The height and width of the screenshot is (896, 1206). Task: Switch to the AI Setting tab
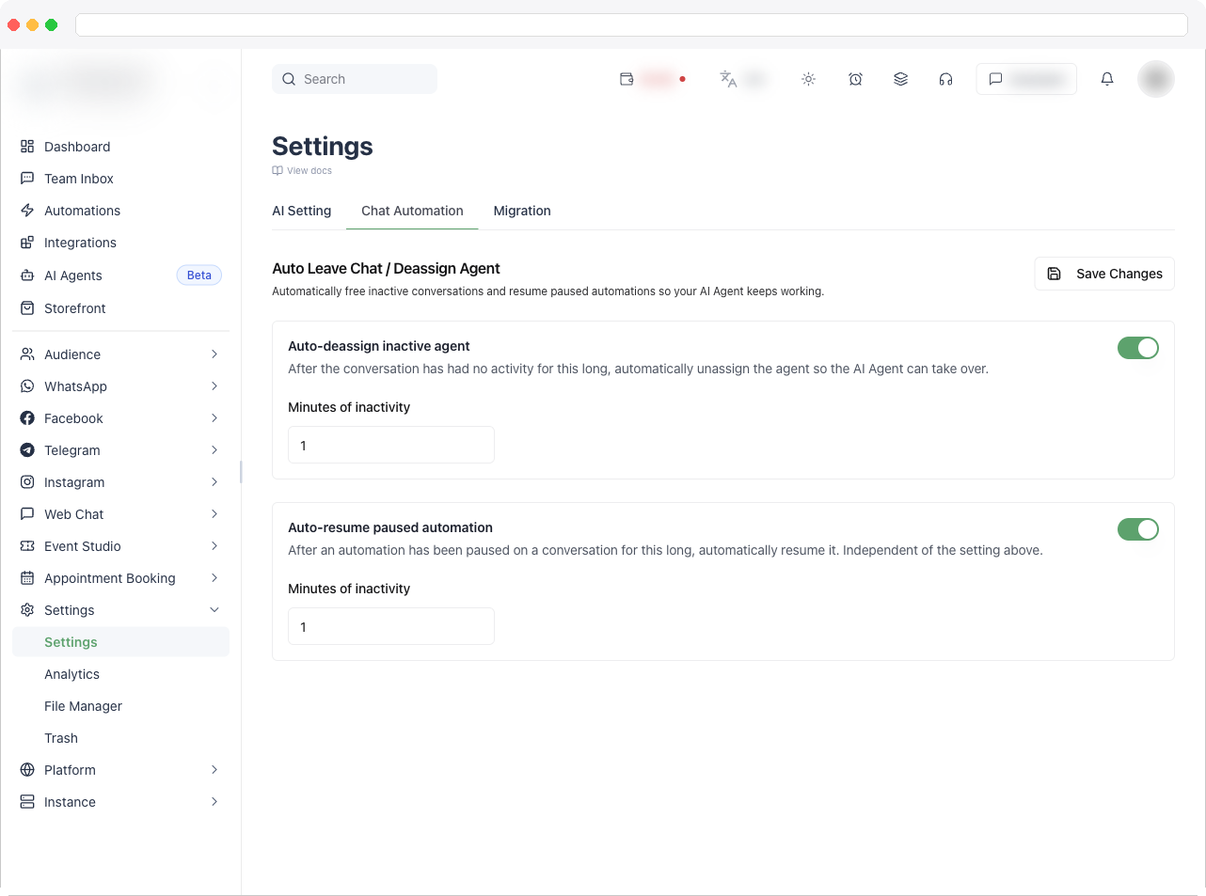pos(302,211)
